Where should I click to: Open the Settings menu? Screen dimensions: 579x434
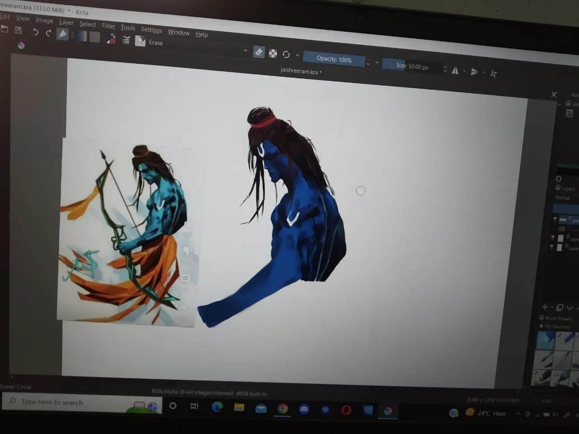[152, 30]
